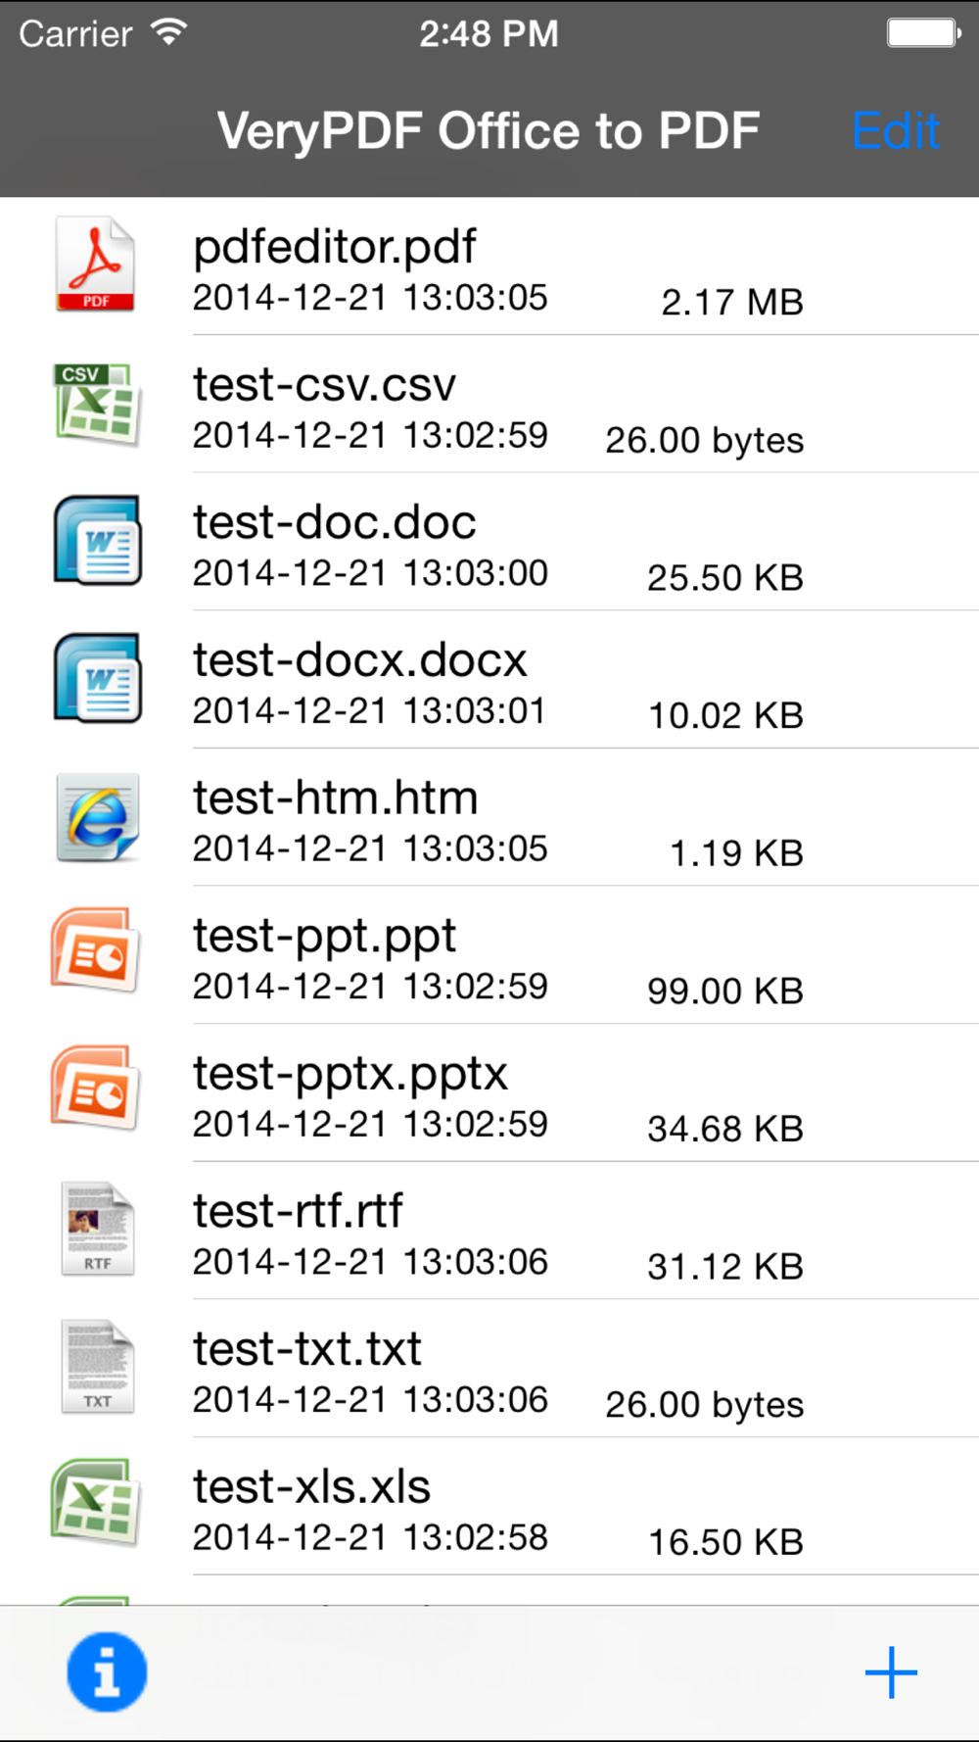
Task: Click the PowerPoint icon beside test-ppt.ppt
Action: (95, 950)
